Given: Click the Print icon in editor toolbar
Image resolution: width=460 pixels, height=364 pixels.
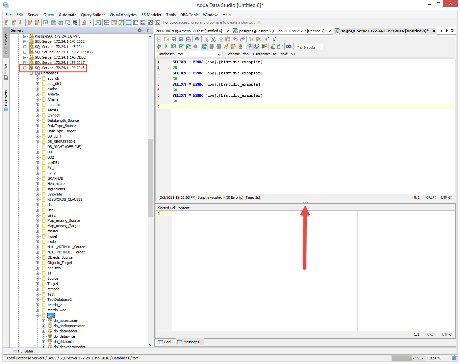Looking at the screenshot, I should coord(197,39).
